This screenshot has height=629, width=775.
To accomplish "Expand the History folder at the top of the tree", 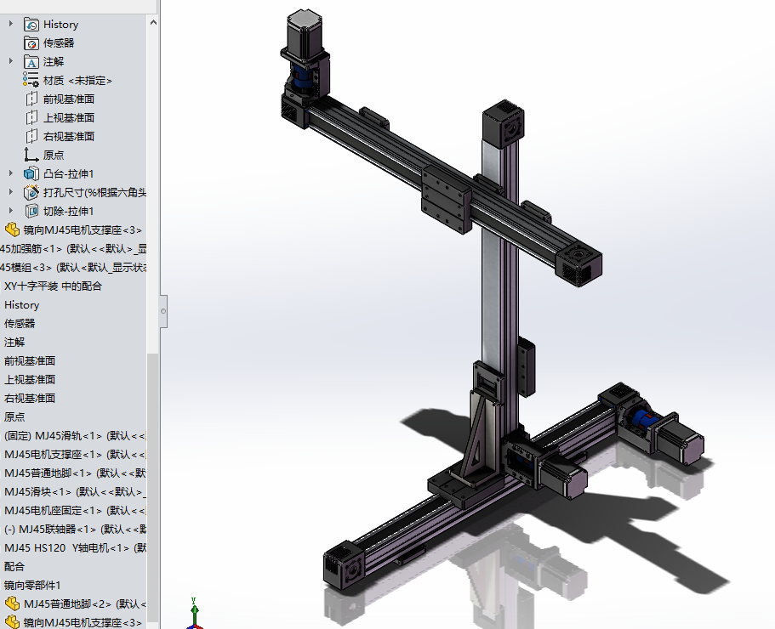I will pos(11,24).
